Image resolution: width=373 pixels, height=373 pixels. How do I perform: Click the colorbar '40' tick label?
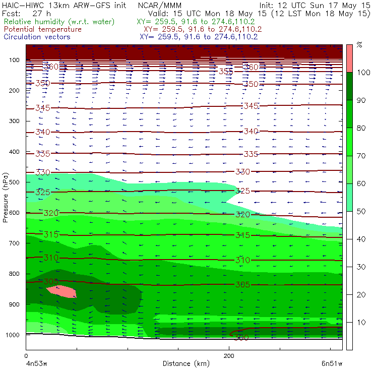click(361, 239)
